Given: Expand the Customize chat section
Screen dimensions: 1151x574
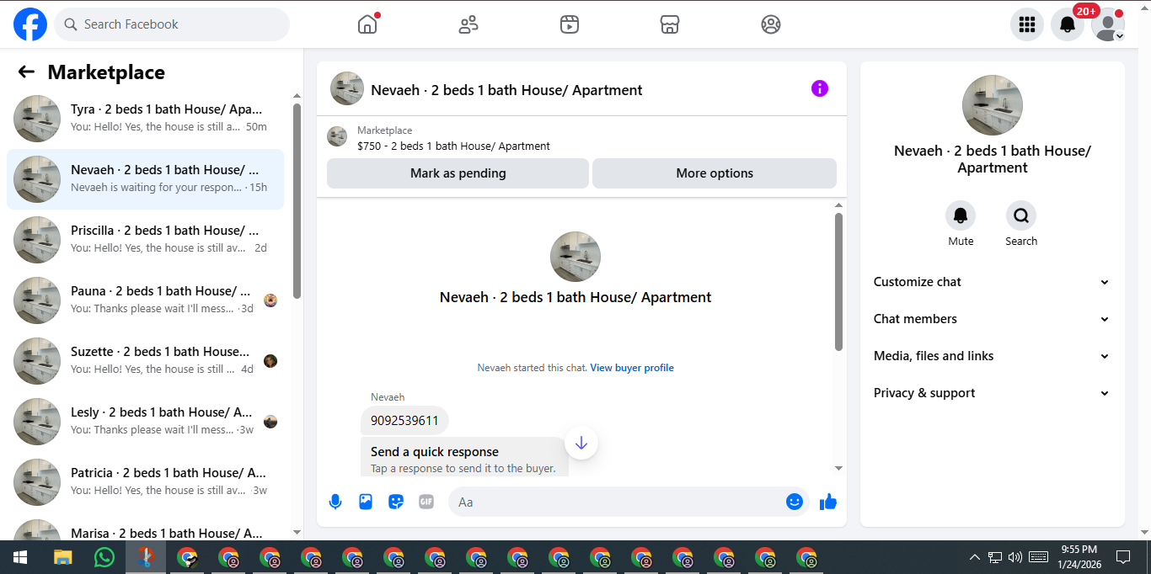Looking at the screenshot, I should [993, 282].
